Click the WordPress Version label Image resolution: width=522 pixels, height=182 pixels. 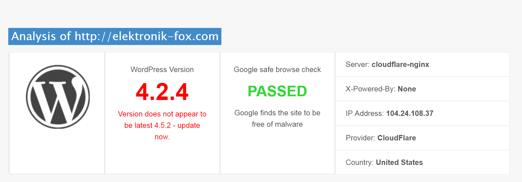tap(162, 69)
